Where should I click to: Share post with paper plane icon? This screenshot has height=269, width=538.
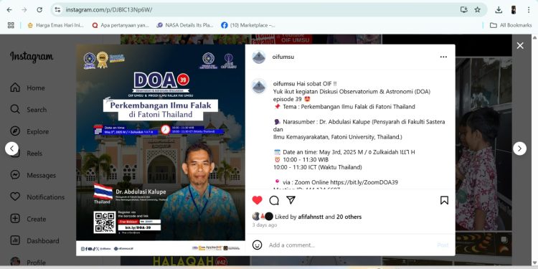[x=291, y=200]
